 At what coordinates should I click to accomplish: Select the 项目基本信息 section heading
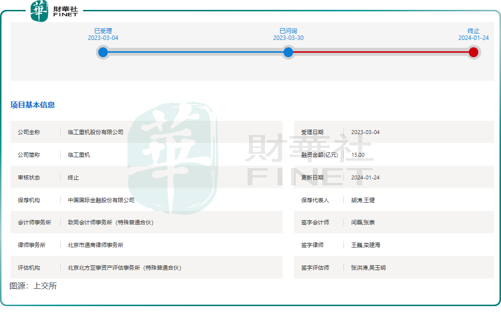[33, 105]
